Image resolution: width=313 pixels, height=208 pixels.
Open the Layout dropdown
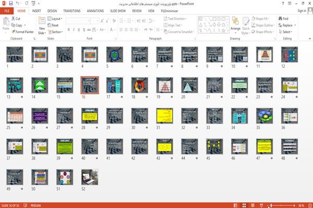coord(55,19)
